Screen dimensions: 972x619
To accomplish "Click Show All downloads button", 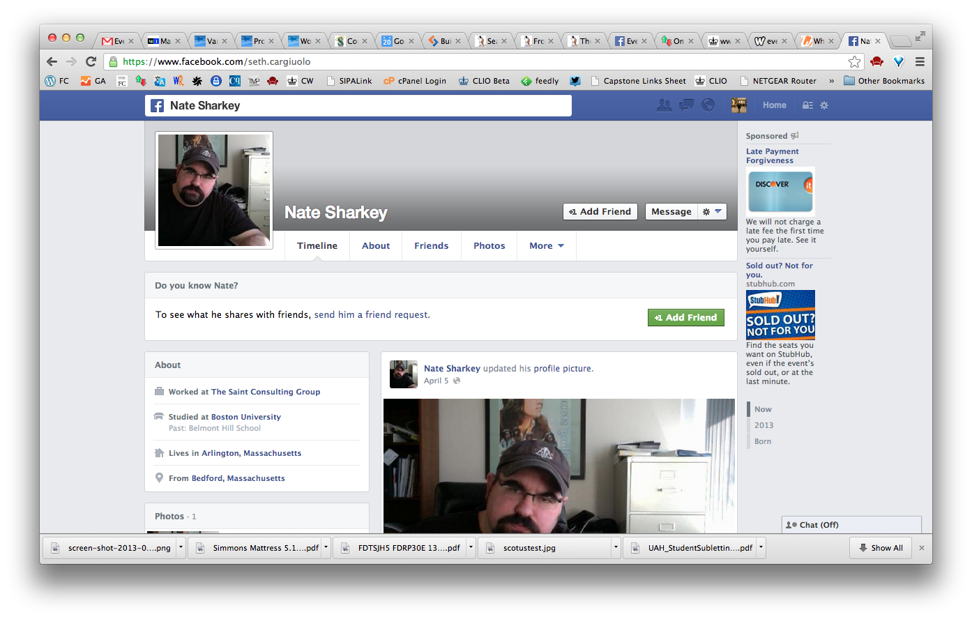I will point(881,548).
